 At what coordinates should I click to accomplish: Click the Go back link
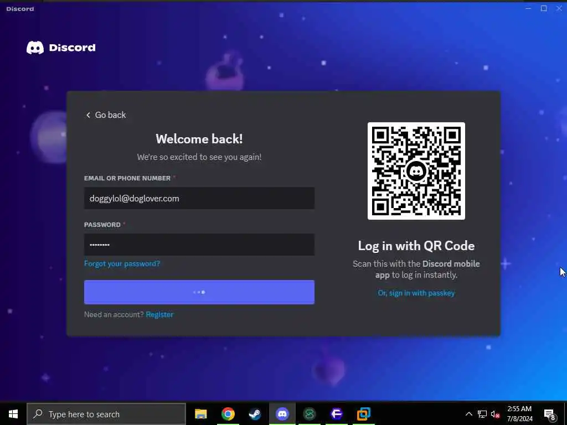tap(106, 115)
